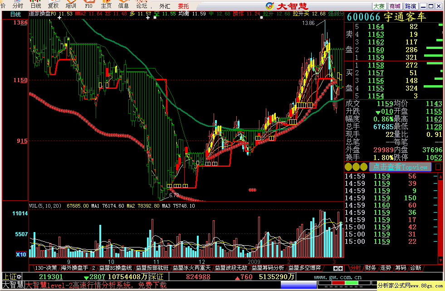This screenshot has height=291, width=445.
Task: Open the 分时 intraday chart toolbar item
Action: pos(18,5)
